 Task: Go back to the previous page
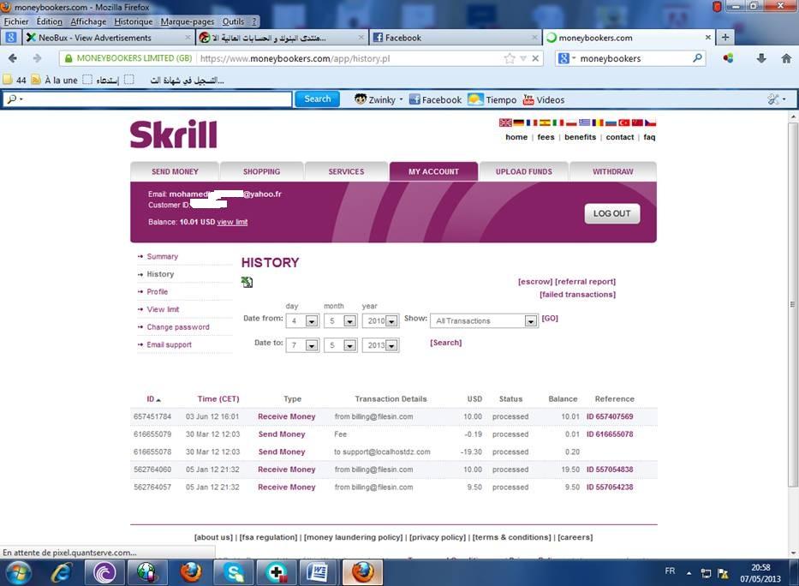tap(13, 58)
